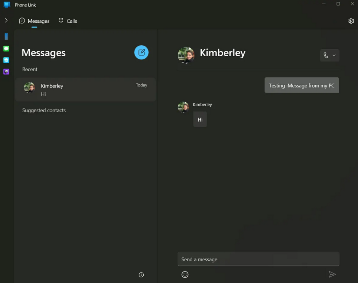The height and width of the screenshot is (283, 358).
Task: Click the Phone Link app icon in title bar
Action: pyautogui.click(x=7, y=5)
